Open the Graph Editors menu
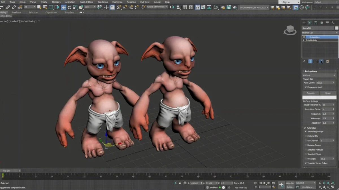Viewport: 339px width, 190px height. [x=86, y=2]
